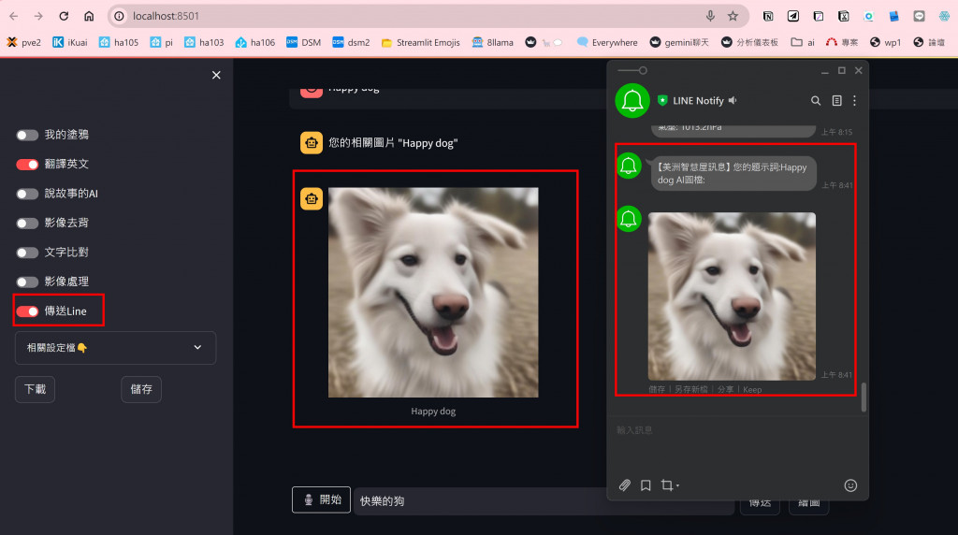The width and height of the screenshot is (958, 535).
Task: Click 另存新檔 under the LINE photo
Action: coord(691,389)
